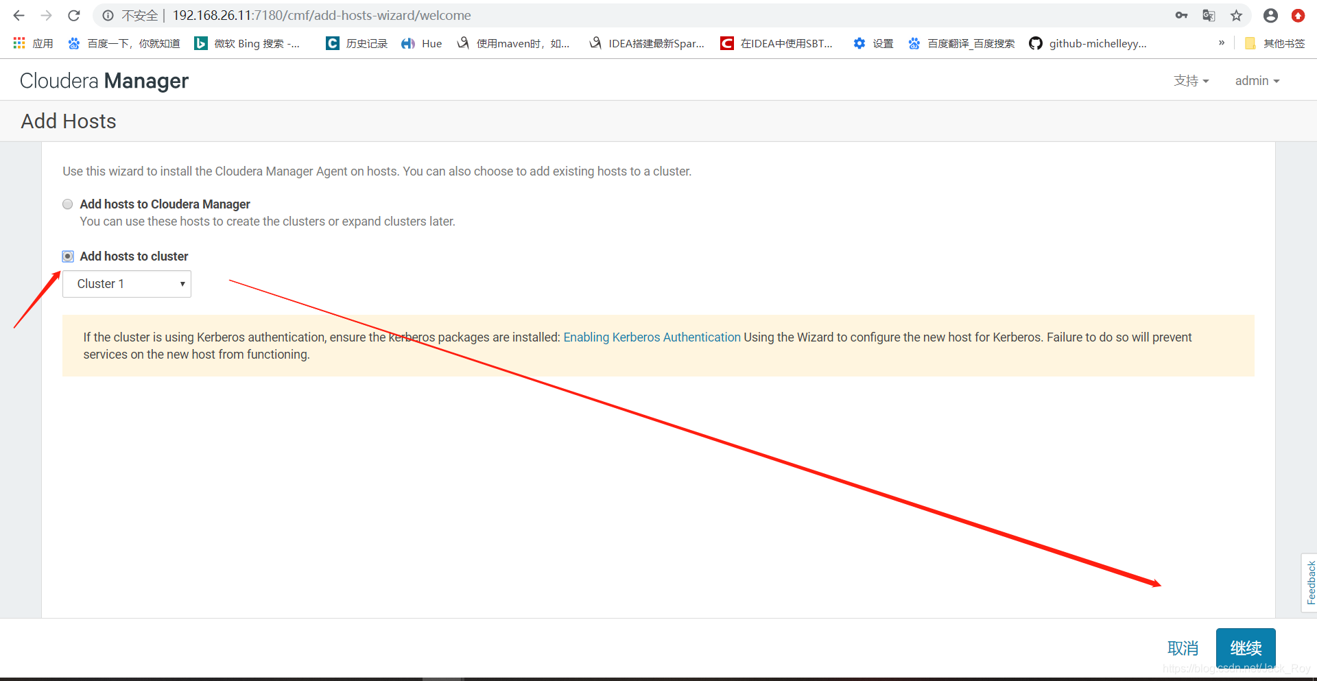Viewport: 1317px width, 681px height.
Task: Open the github-michelleyy bookmark
Action: coord(1088,43)
